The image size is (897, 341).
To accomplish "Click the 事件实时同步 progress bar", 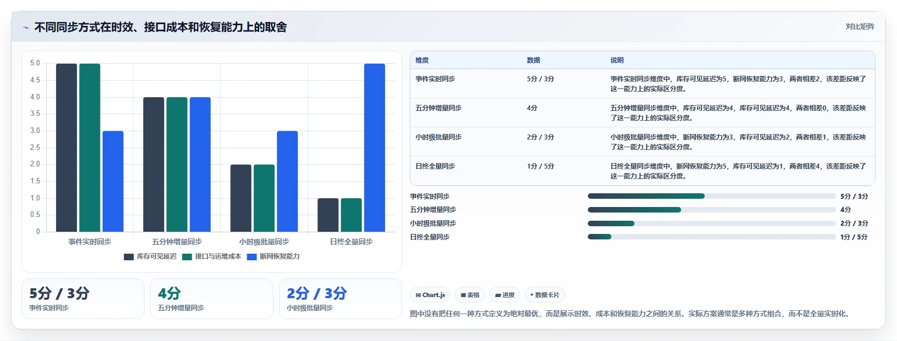I will click(711, 196).
